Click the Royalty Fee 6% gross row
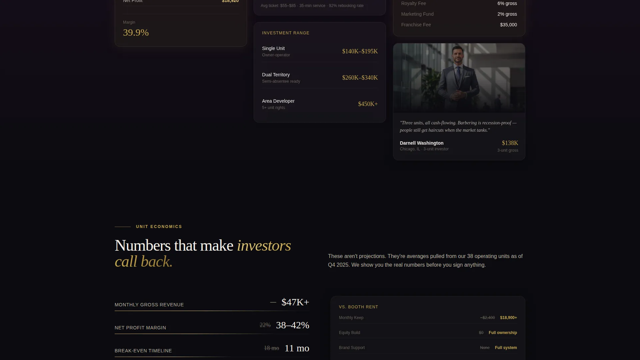640x360 pixels. 459,3
